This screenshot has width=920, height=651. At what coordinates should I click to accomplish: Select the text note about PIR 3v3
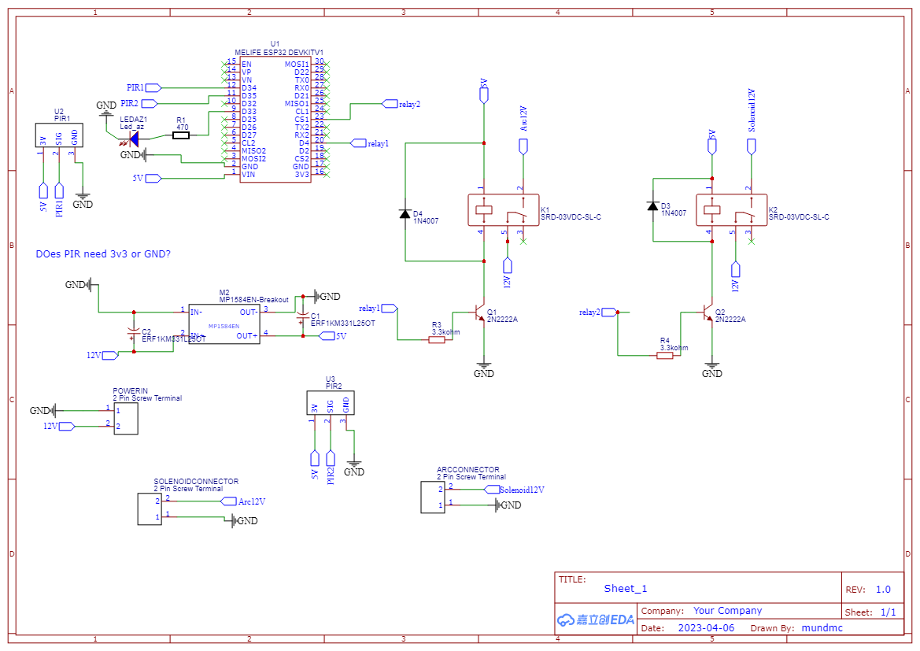(x=103, y=254)
